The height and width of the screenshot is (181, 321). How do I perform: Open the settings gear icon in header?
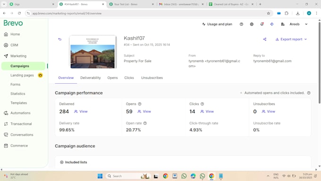[x=252, y=24]
